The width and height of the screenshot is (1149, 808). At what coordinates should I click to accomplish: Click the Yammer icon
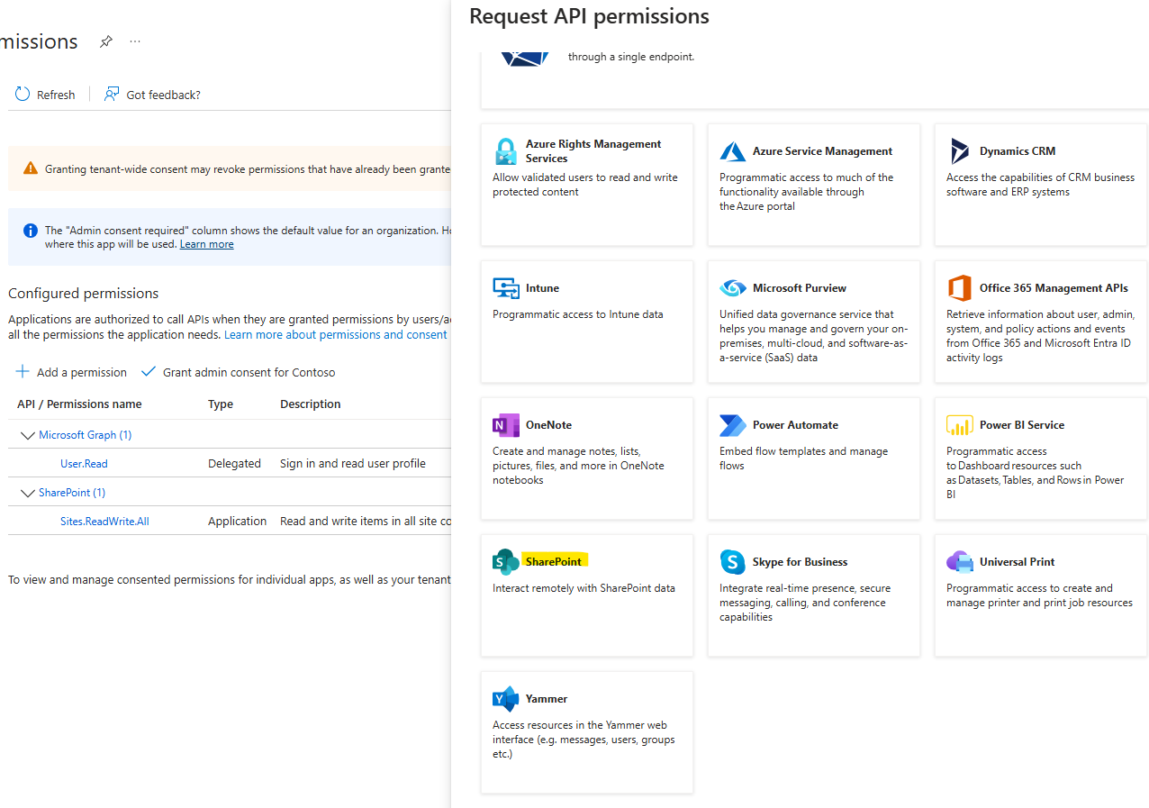tap(506, 699)
